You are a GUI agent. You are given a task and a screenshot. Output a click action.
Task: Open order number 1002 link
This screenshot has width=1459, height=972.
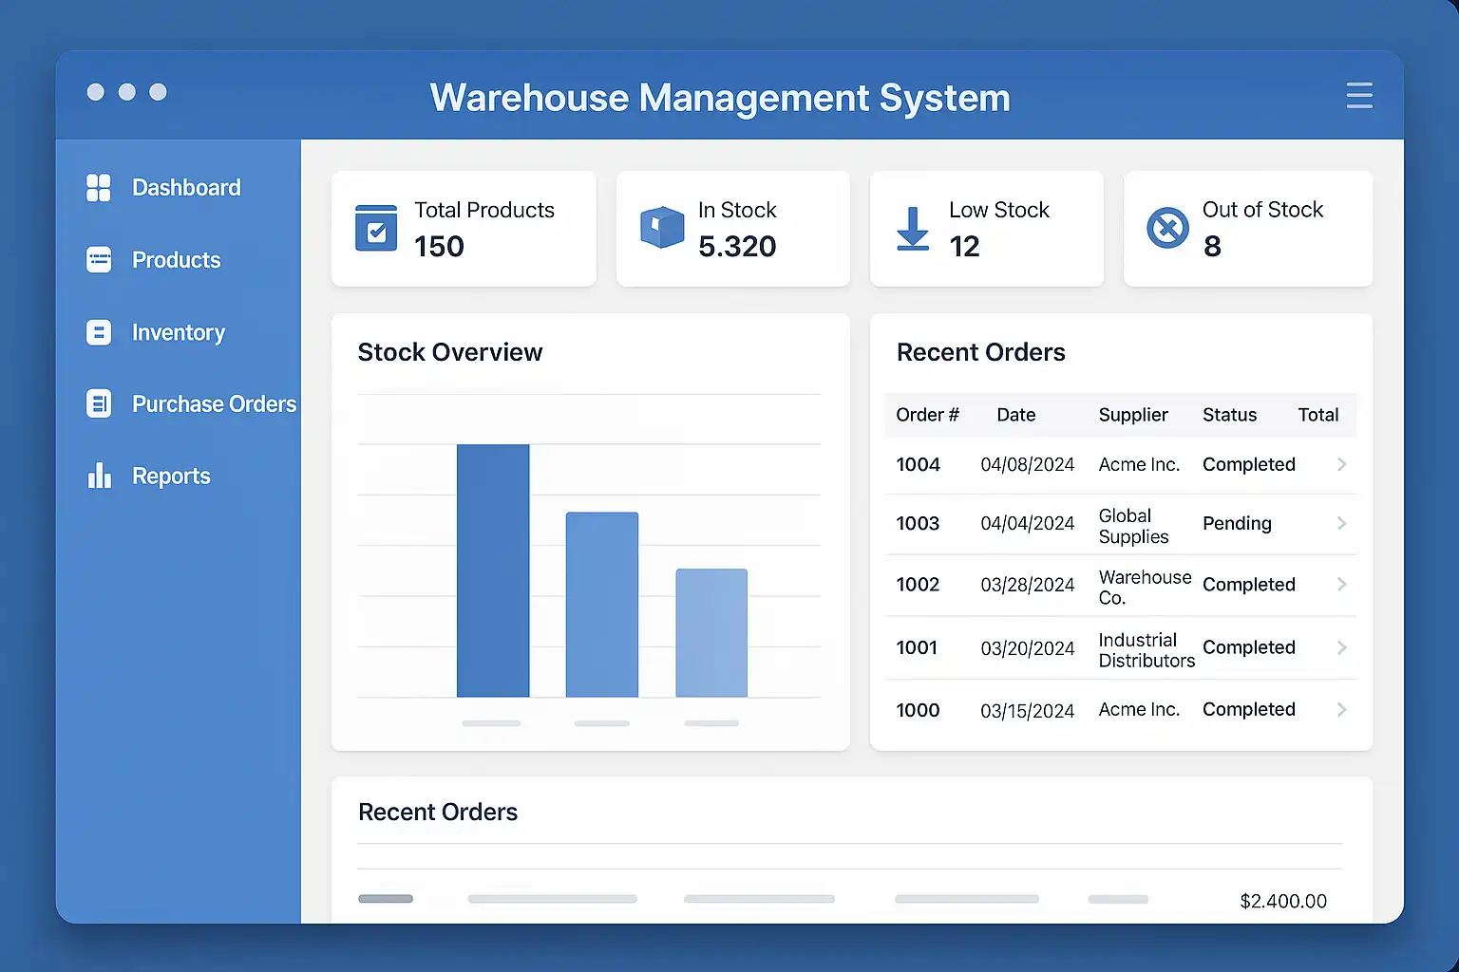tap(918, 585)
